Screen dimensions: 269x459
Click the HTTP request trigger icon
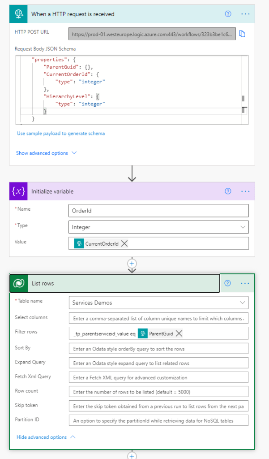click(19, 14)
